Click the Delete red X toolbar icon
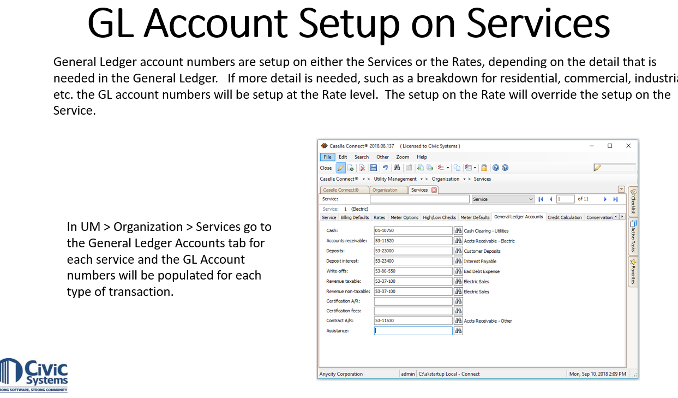This screenshot has height=398, width=678. pyautogui.click(x=362, y=168)
